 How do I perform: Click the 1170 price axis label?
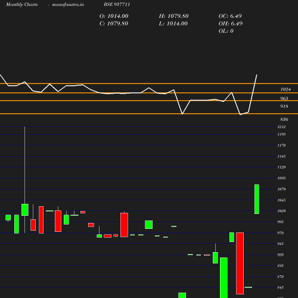(x=281, y=145)
